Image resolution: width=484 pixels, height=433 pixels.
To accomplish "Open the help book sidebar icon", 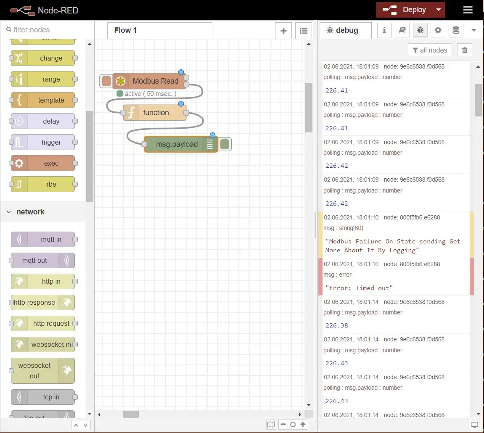I will click(x=402, y=30).
